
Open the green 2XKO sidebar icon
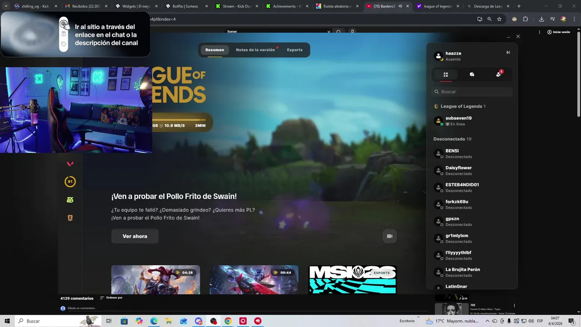70,200
